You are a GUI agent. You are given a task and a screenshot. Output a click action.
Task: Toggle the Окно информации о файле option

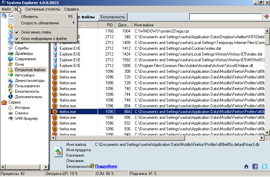pyautogui.click(x=45, y=39)
